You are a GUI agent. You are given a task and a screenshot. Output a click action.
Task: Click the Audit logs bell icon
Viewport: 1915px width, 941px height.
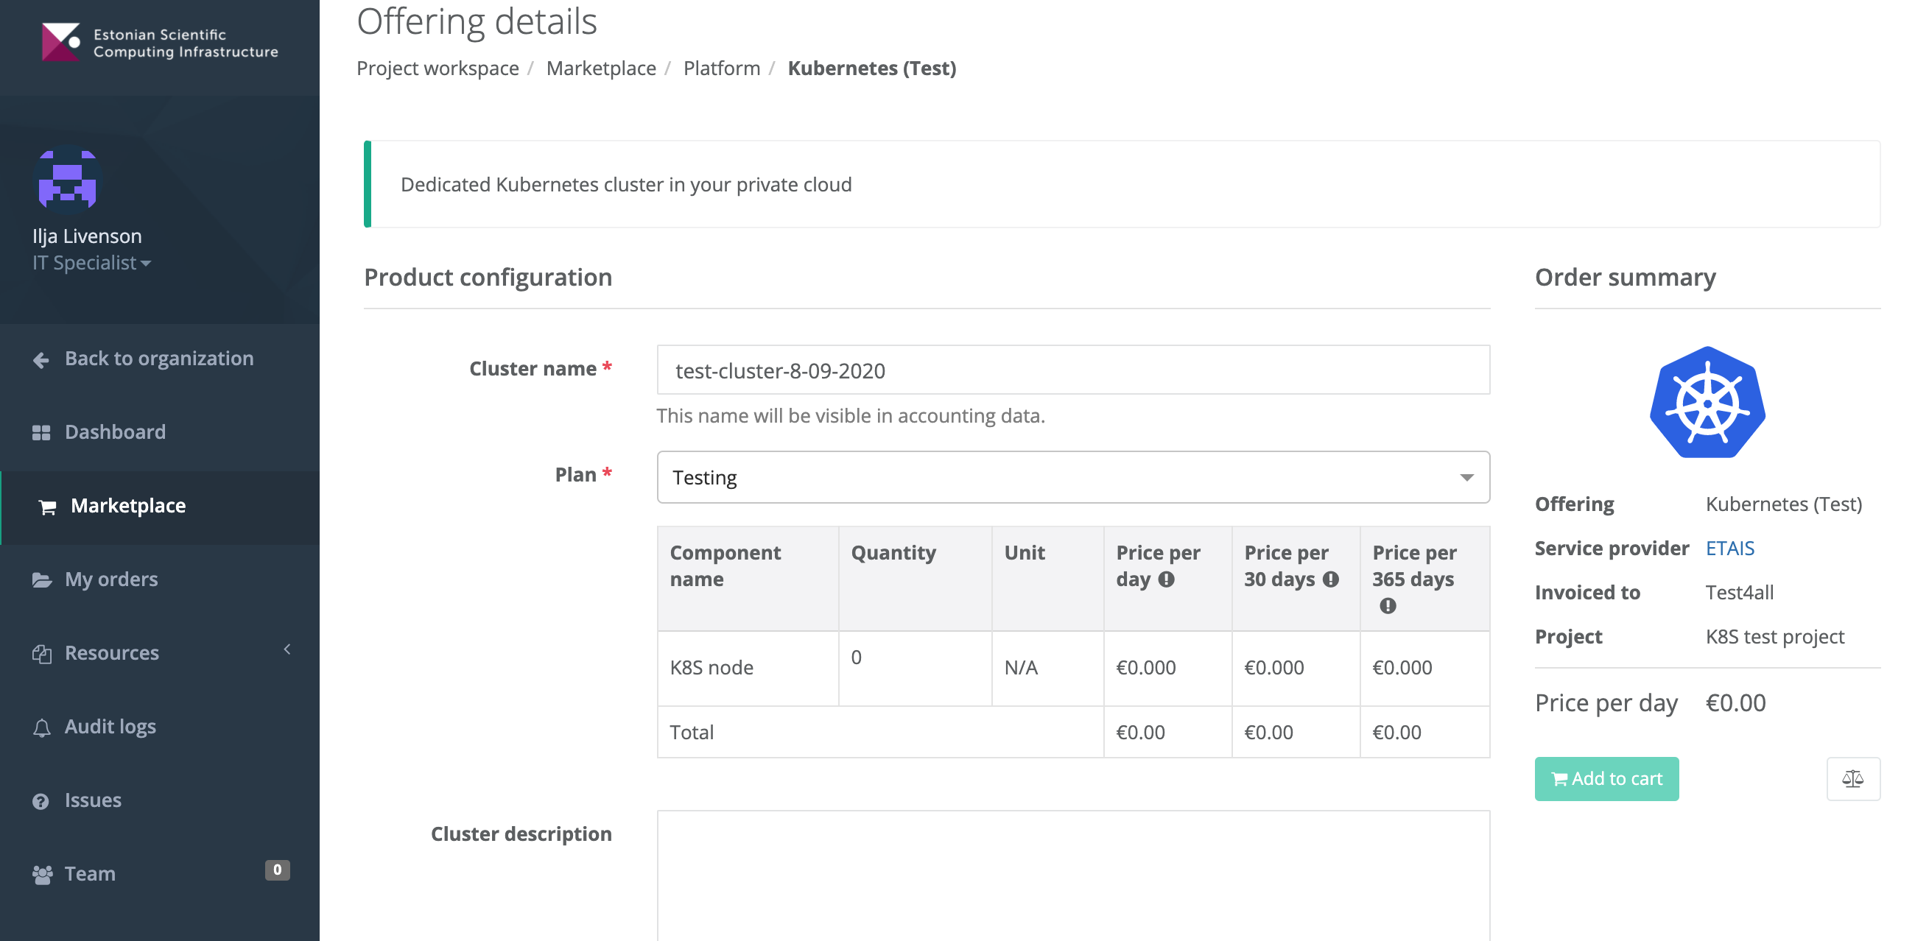42,727
